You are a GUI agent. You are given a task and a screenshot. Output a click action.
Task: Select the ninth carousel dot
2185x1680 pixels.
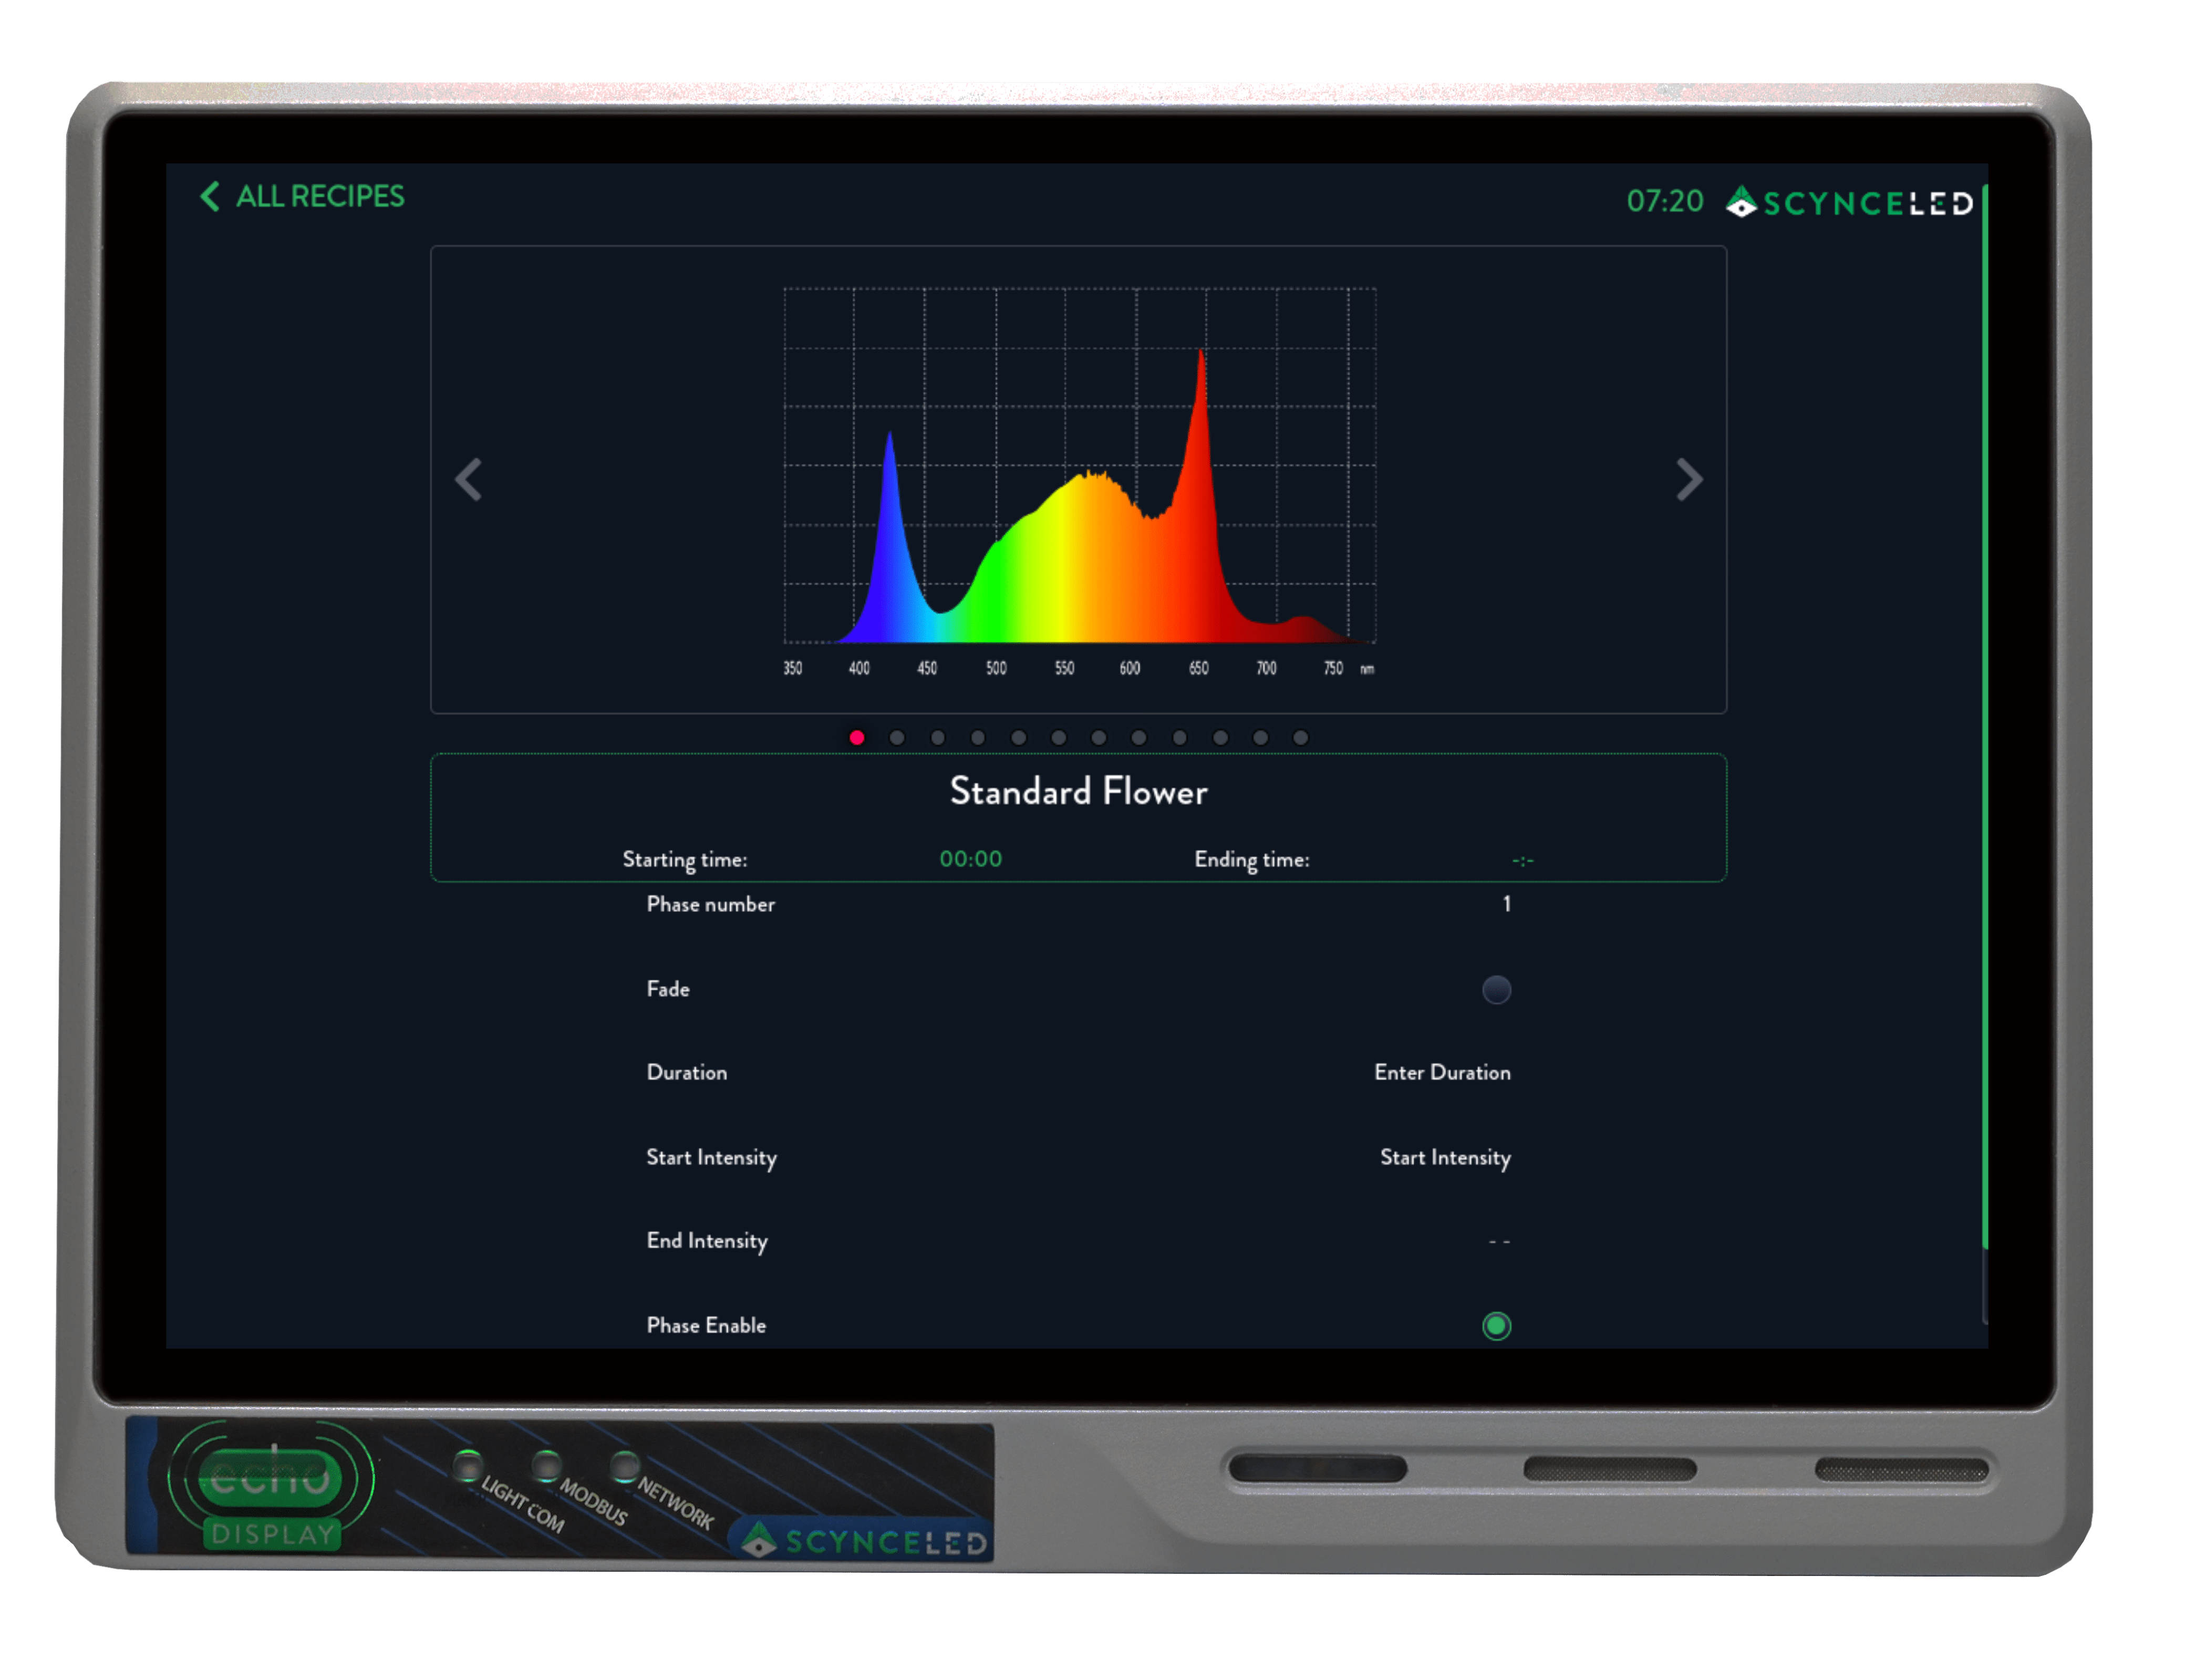1180,738
